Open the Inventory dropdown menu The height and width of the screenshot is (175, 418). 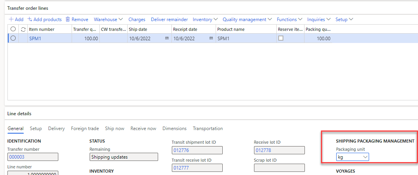point(205,20)
